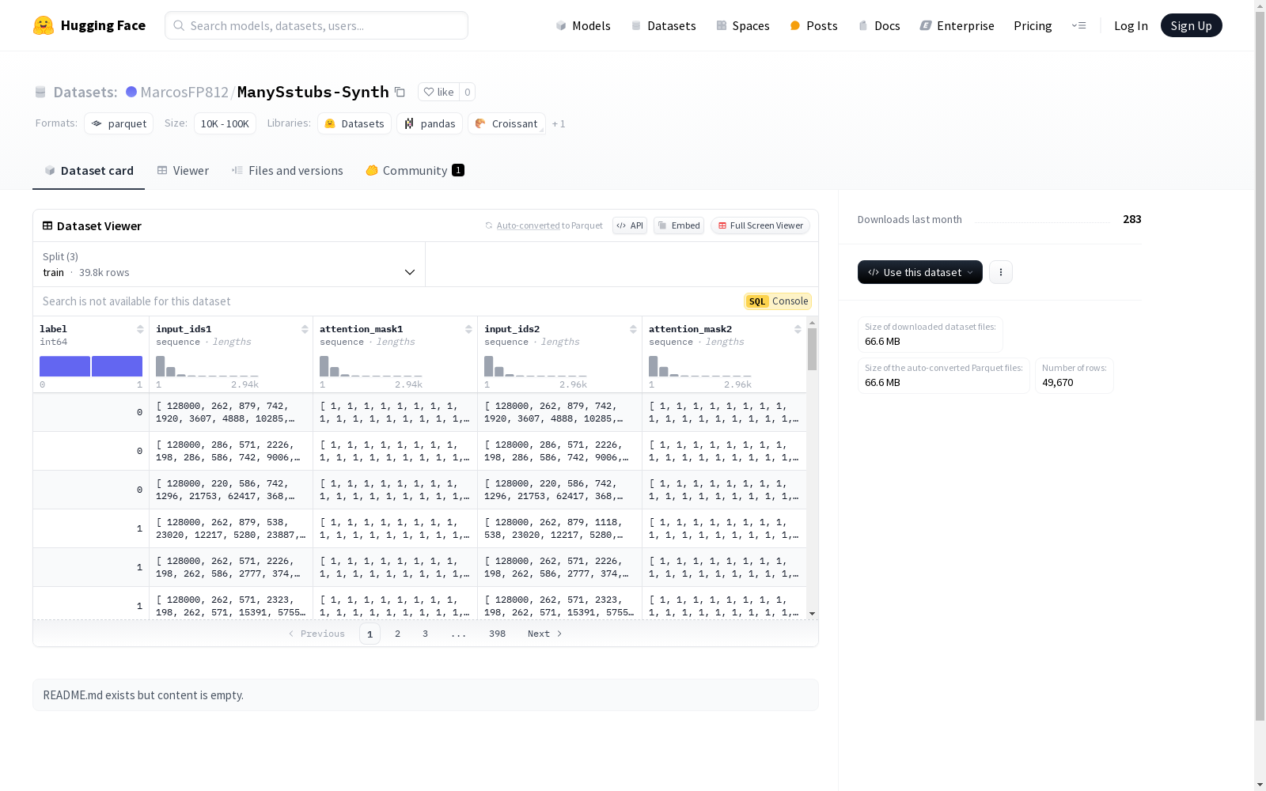
Task: Click the Previous page button
Action: [316, 634]
